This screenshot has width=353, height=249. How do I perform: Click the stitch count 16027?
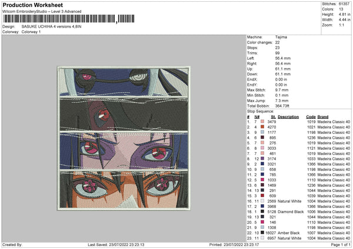(271, 233)
